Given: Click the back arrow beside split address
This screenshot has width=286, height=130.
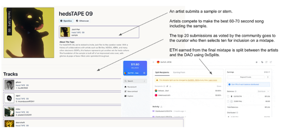Looking at the screenshot, I should click(x=154, y=62).
